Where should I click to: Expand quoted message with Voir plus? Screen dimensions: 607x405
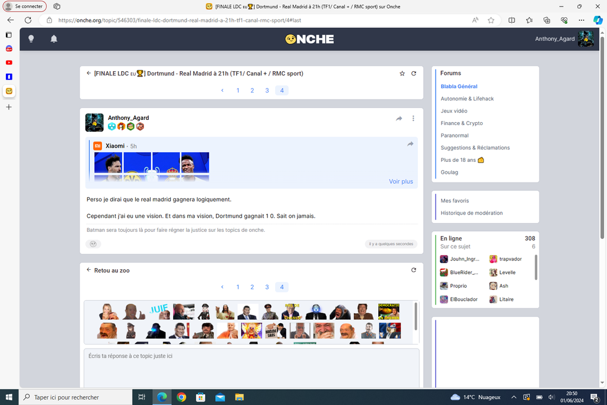pos(401,181)
